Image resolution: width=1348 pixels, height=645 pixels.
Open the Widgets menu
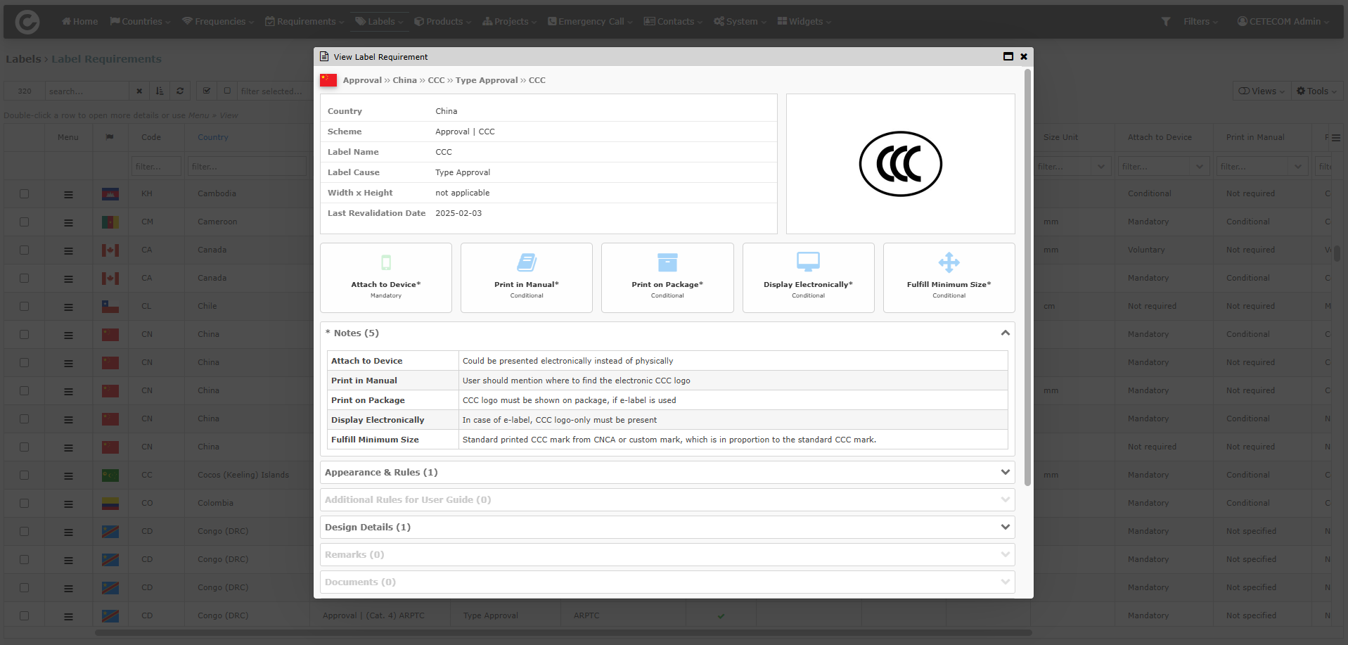(x=804, y=22)
